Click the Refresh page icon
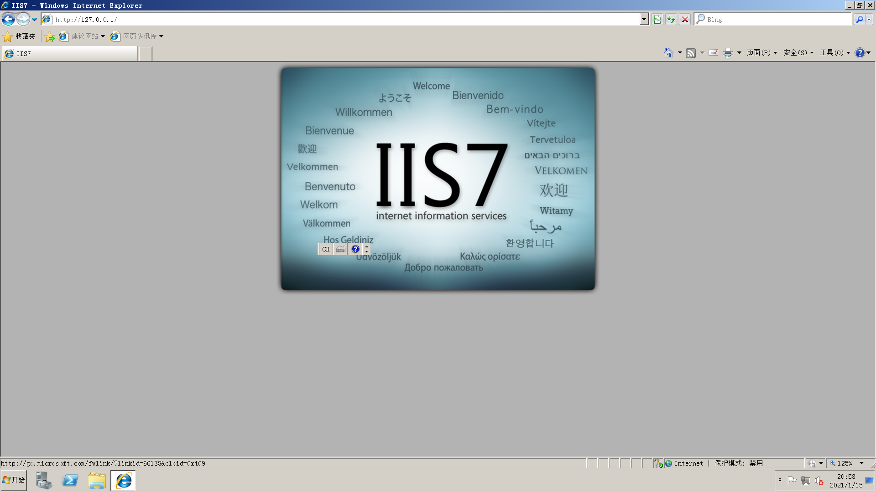This screenshot has width=876, height=492. [671, 19]
